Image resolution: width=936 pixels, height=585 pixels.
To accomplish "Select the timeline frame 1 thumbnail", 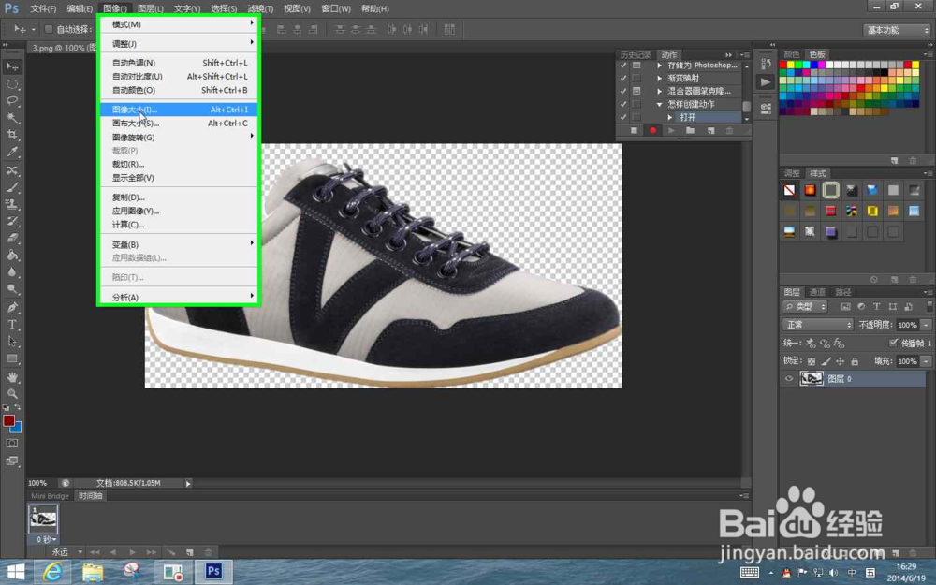I will [43, 519].
